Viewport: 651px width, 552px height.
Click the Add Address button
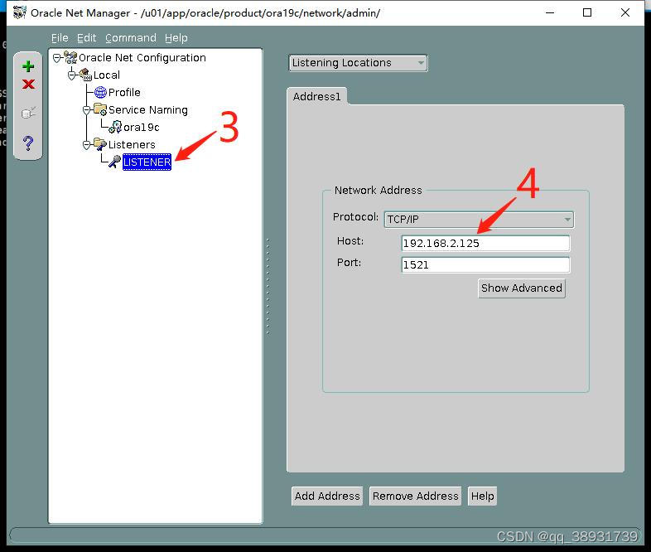327,496
